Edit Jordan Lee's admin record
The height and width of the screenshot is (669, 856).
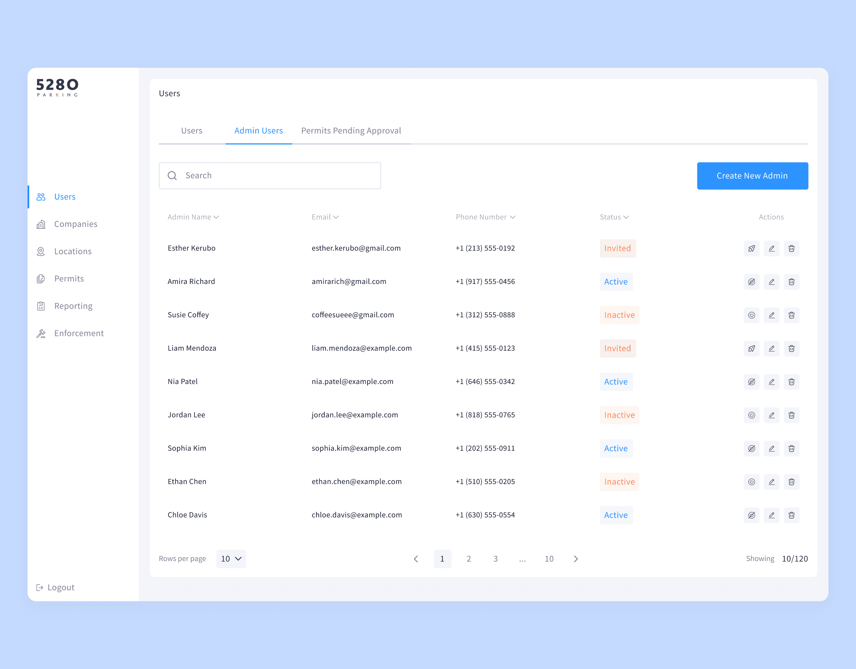771,415
